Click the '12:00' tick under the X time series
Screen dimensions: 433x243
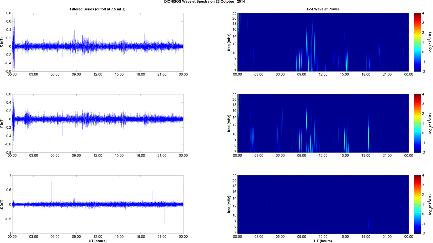pyautogui.click(x=98, y=75)
